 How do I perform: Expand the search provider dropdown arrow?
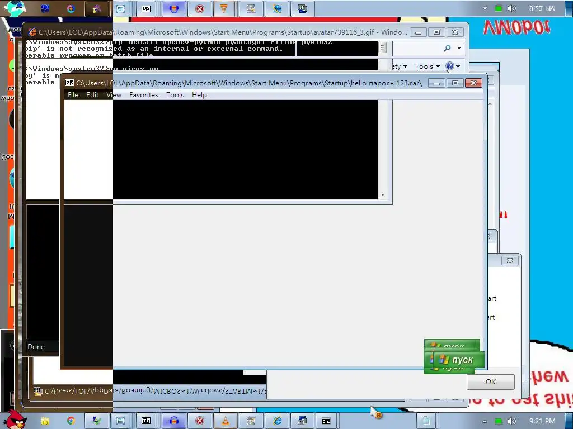pyautogui.click(x=459, y=48)
